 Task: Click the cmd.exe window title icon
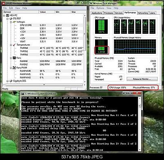(23, 94)
